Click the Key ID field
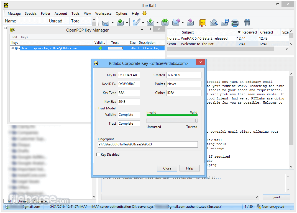297x213 pixels. [129, 75]
